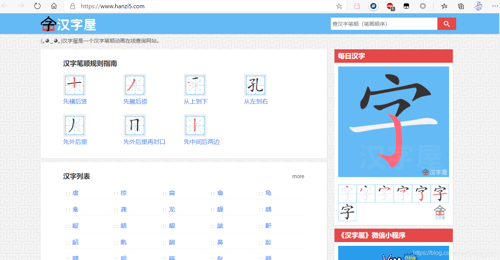Click the 先外后里 stroke diagram icon
Screen dimensions: 500x260
[x=75, y=125]
